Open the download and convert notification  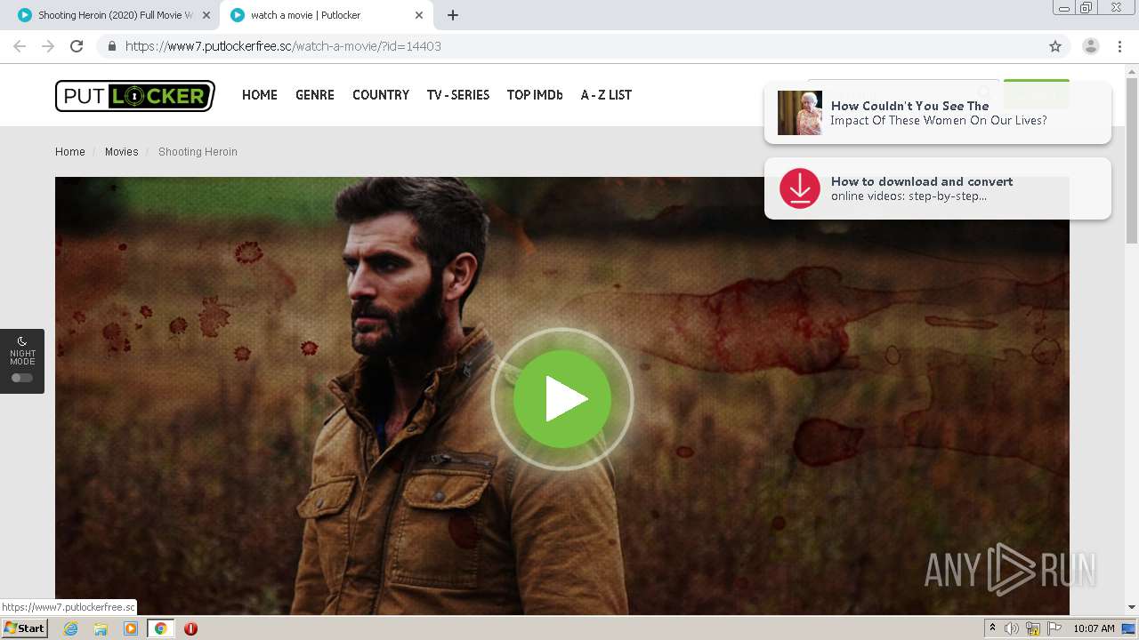tap(938, 188)
